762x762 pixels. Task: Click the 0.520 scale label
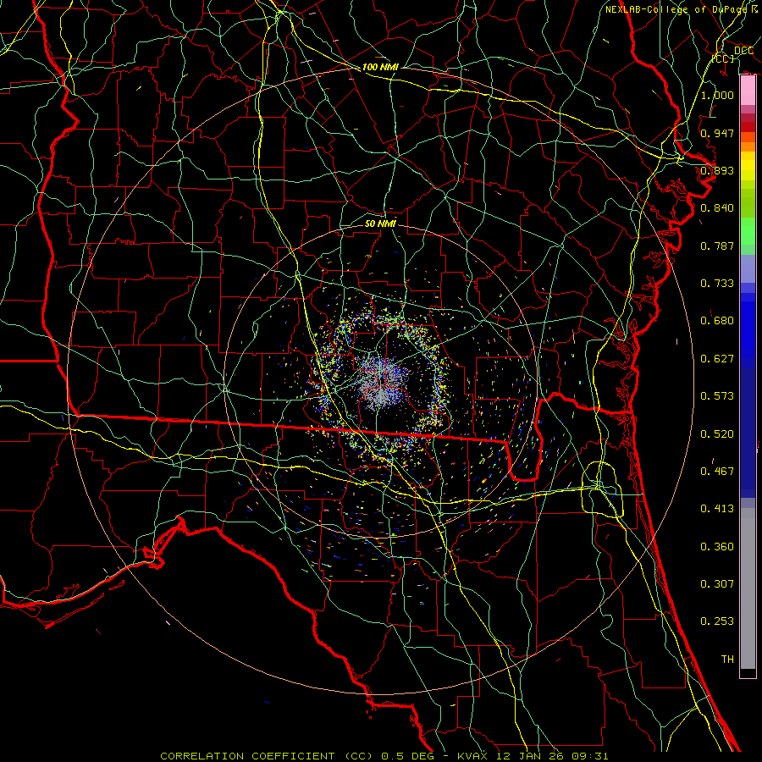717,433
